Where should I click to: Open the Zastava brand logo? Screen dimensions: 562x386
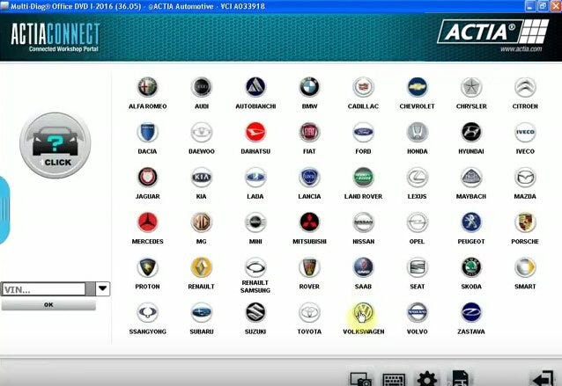pos(471,312)
